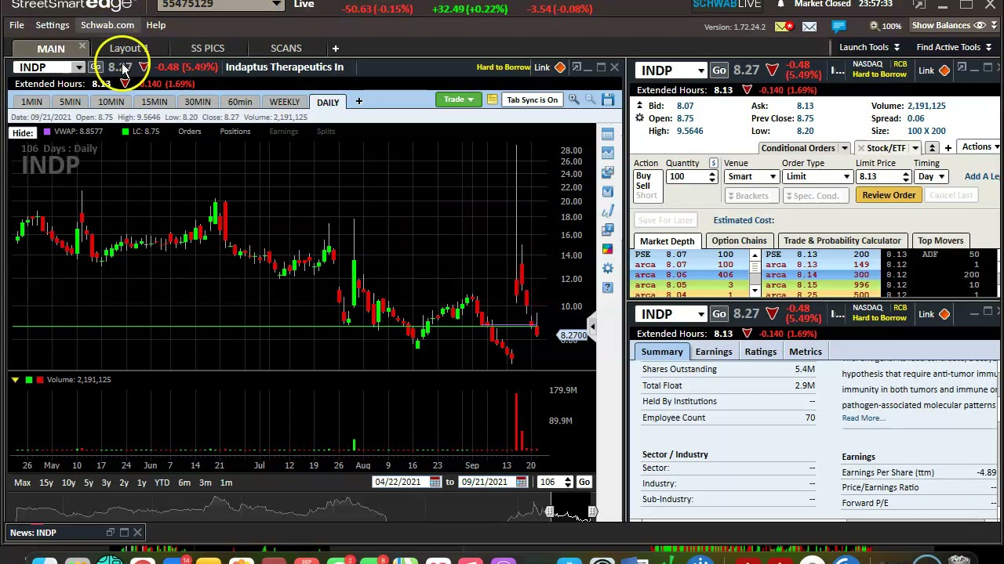Open the Launch Tools dropdown
Image resolution: width=1004 pixels, height=564 pixels.
pyautogui.click(x=869, y=47)
